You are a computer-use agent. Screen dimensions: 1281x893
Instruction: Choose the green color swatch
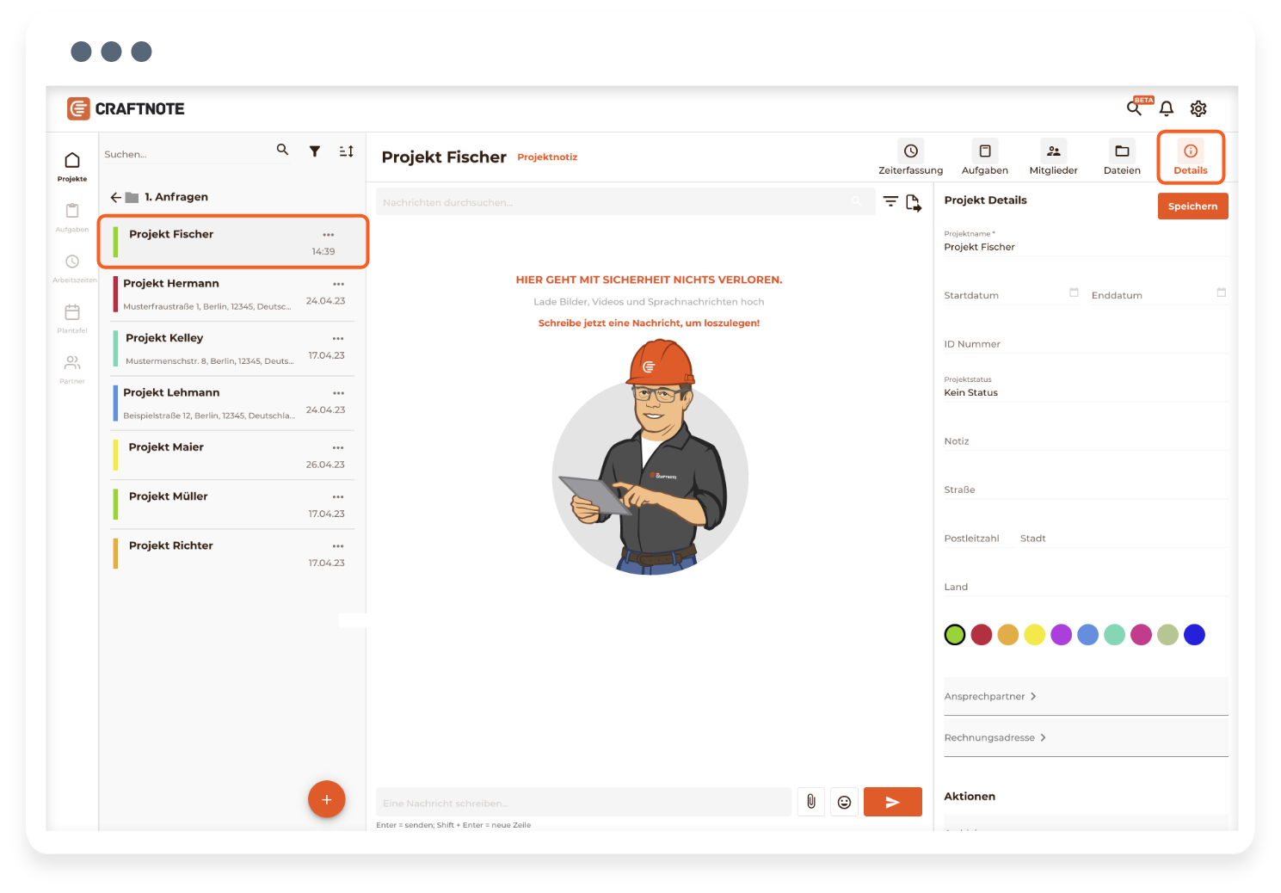[x=955, y=635]
